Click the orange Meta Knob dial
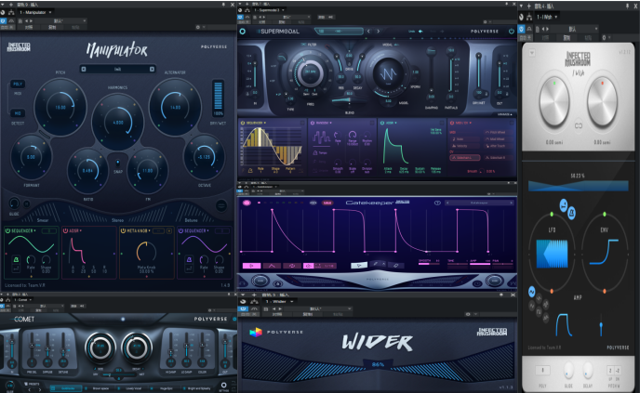Viewport: 640px width, 393px height. pyautogui.click(x=146, y=252)
